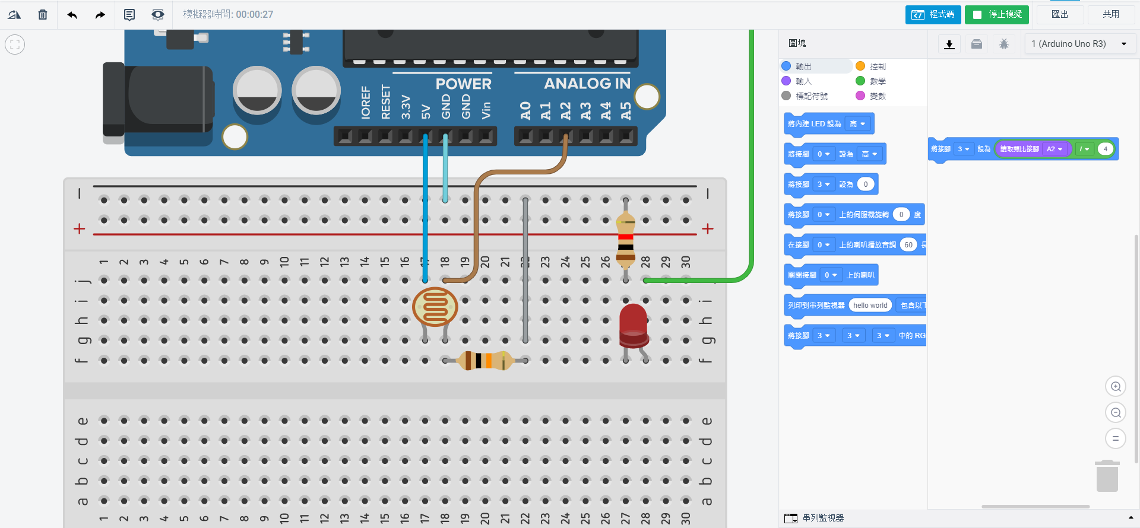Screen dimensions: 1140x528
Task: Select the 輸入 input block category
Action: click(803, 81)
